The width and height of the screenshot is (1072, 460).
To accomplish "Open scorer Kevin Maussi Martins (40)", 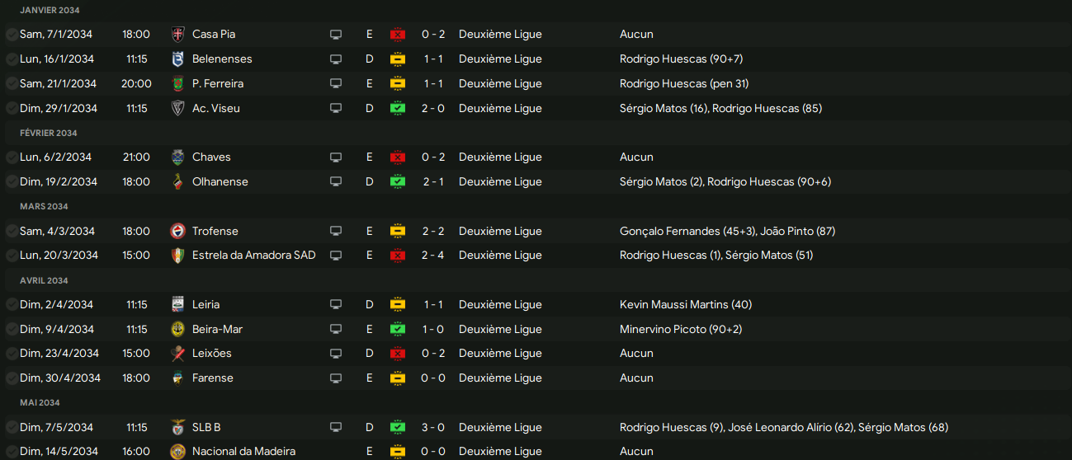I will (x=685, y=305).
